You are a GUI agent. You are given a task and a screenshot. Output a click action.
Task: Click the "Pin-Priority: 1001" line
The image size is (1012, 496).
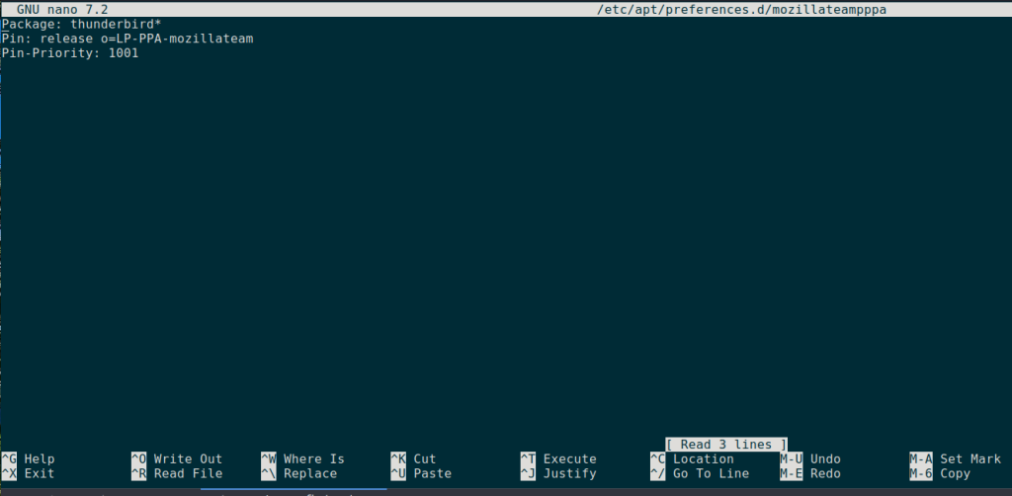point(70,53)
